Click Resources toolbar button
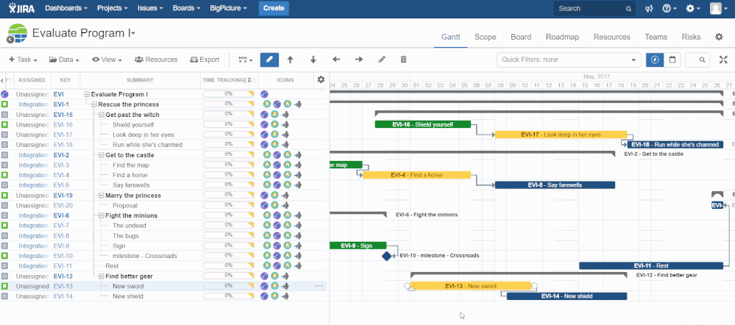The image size is (735, 325). [156, 60]
